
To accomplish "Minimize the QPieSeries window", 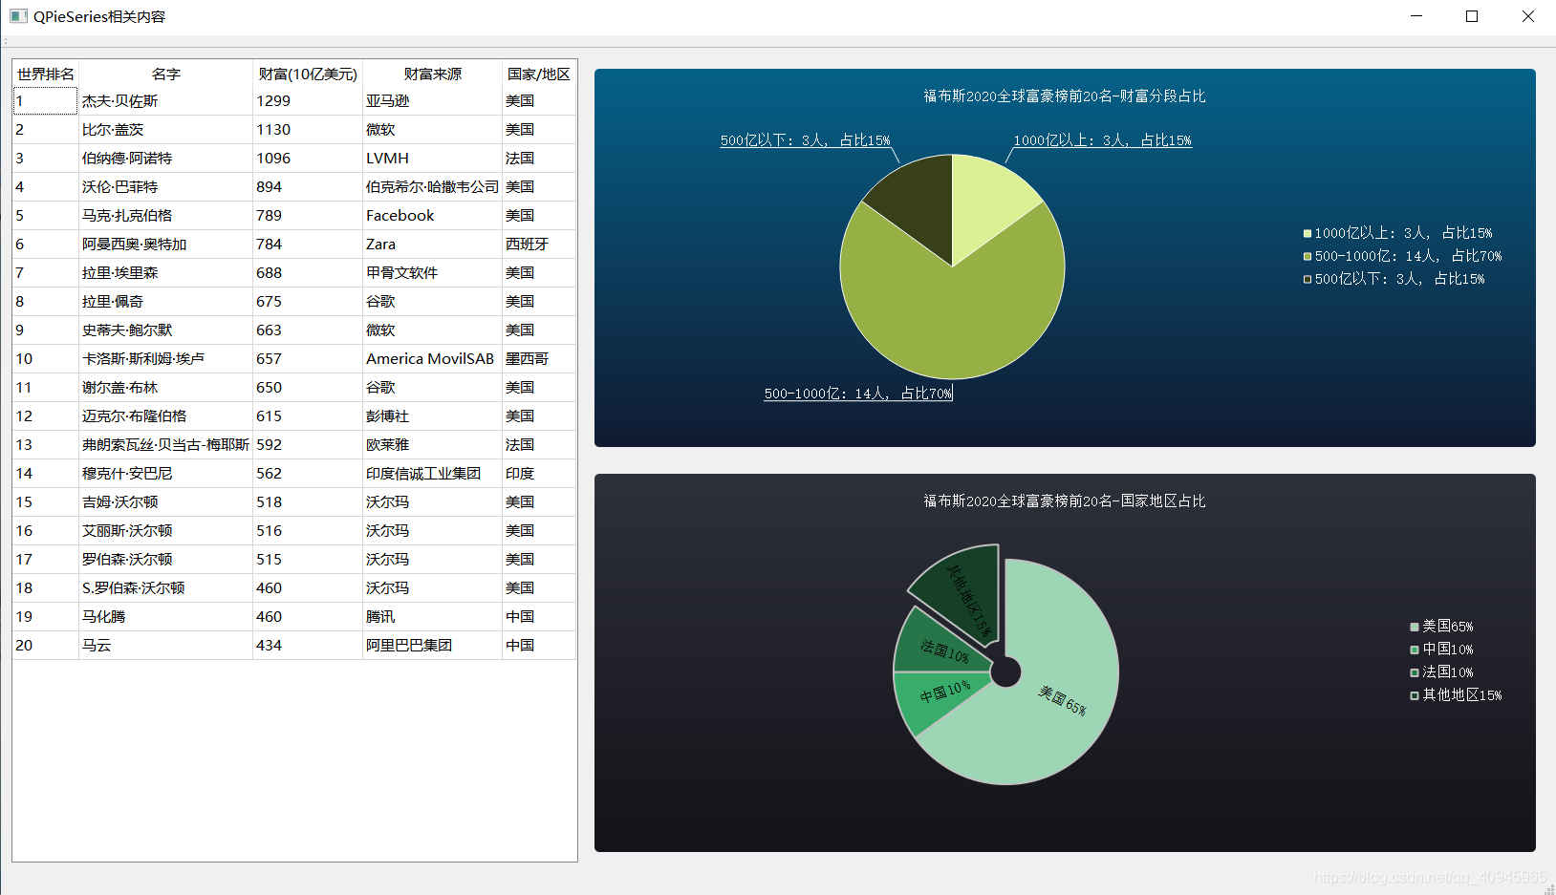I will 1416,16.
